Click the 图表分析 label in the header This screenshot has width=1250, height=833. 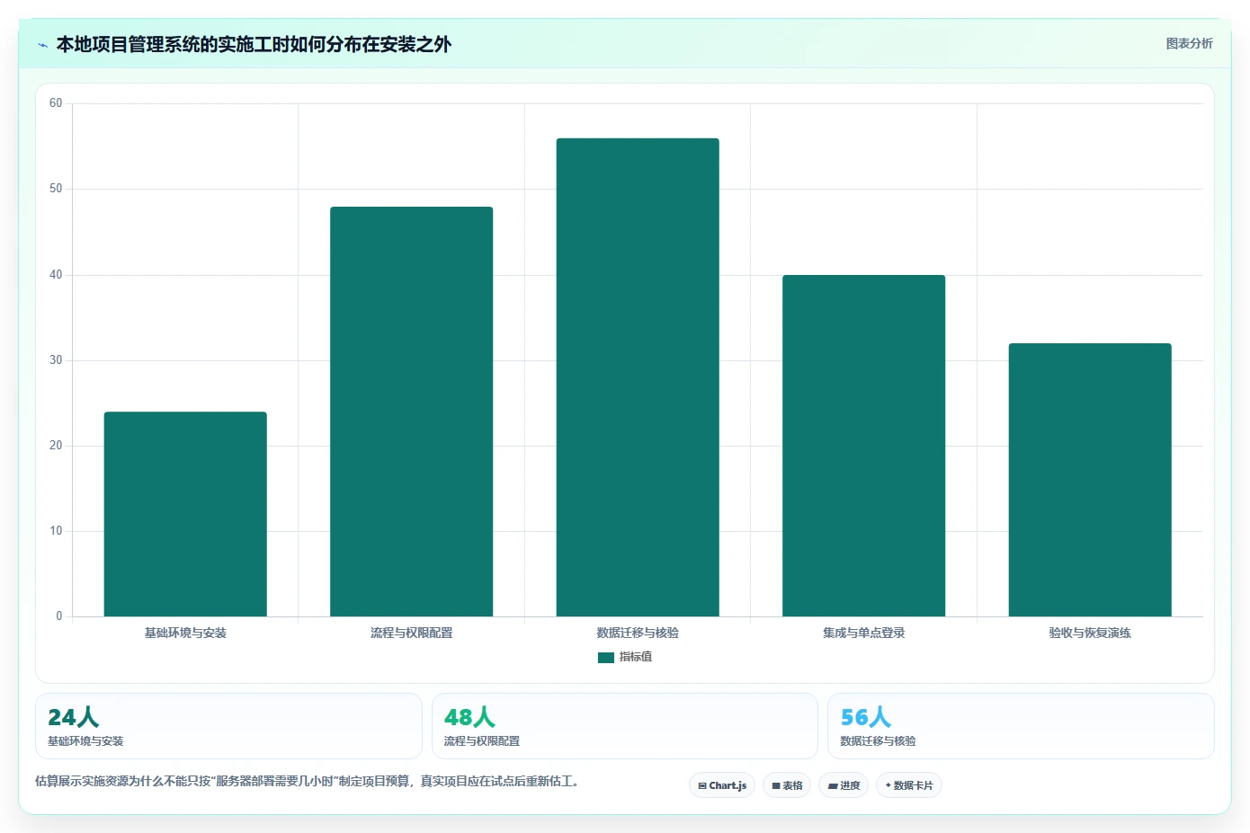[1189, 43]
